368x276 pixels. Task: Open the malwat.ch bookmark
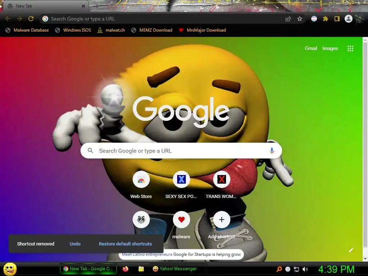point(111,30)
